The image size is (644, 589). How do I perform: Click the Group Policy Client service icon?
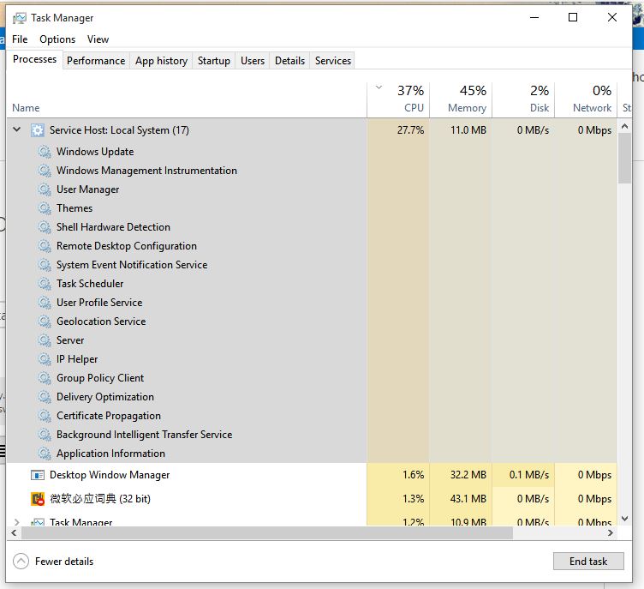click(x=45, y=379)
